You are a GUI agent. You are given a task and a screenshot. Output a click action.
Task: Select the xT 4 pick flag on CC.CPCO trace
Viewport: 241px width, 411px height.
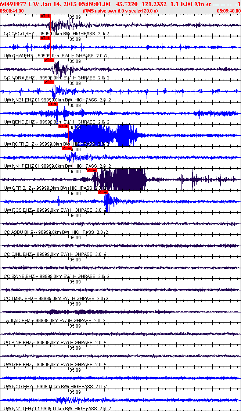click(45, 16)
